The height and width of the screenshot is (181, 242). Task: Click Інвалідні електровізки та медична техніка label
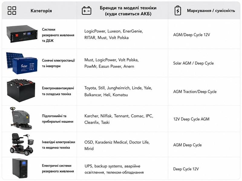pos(58,145)
